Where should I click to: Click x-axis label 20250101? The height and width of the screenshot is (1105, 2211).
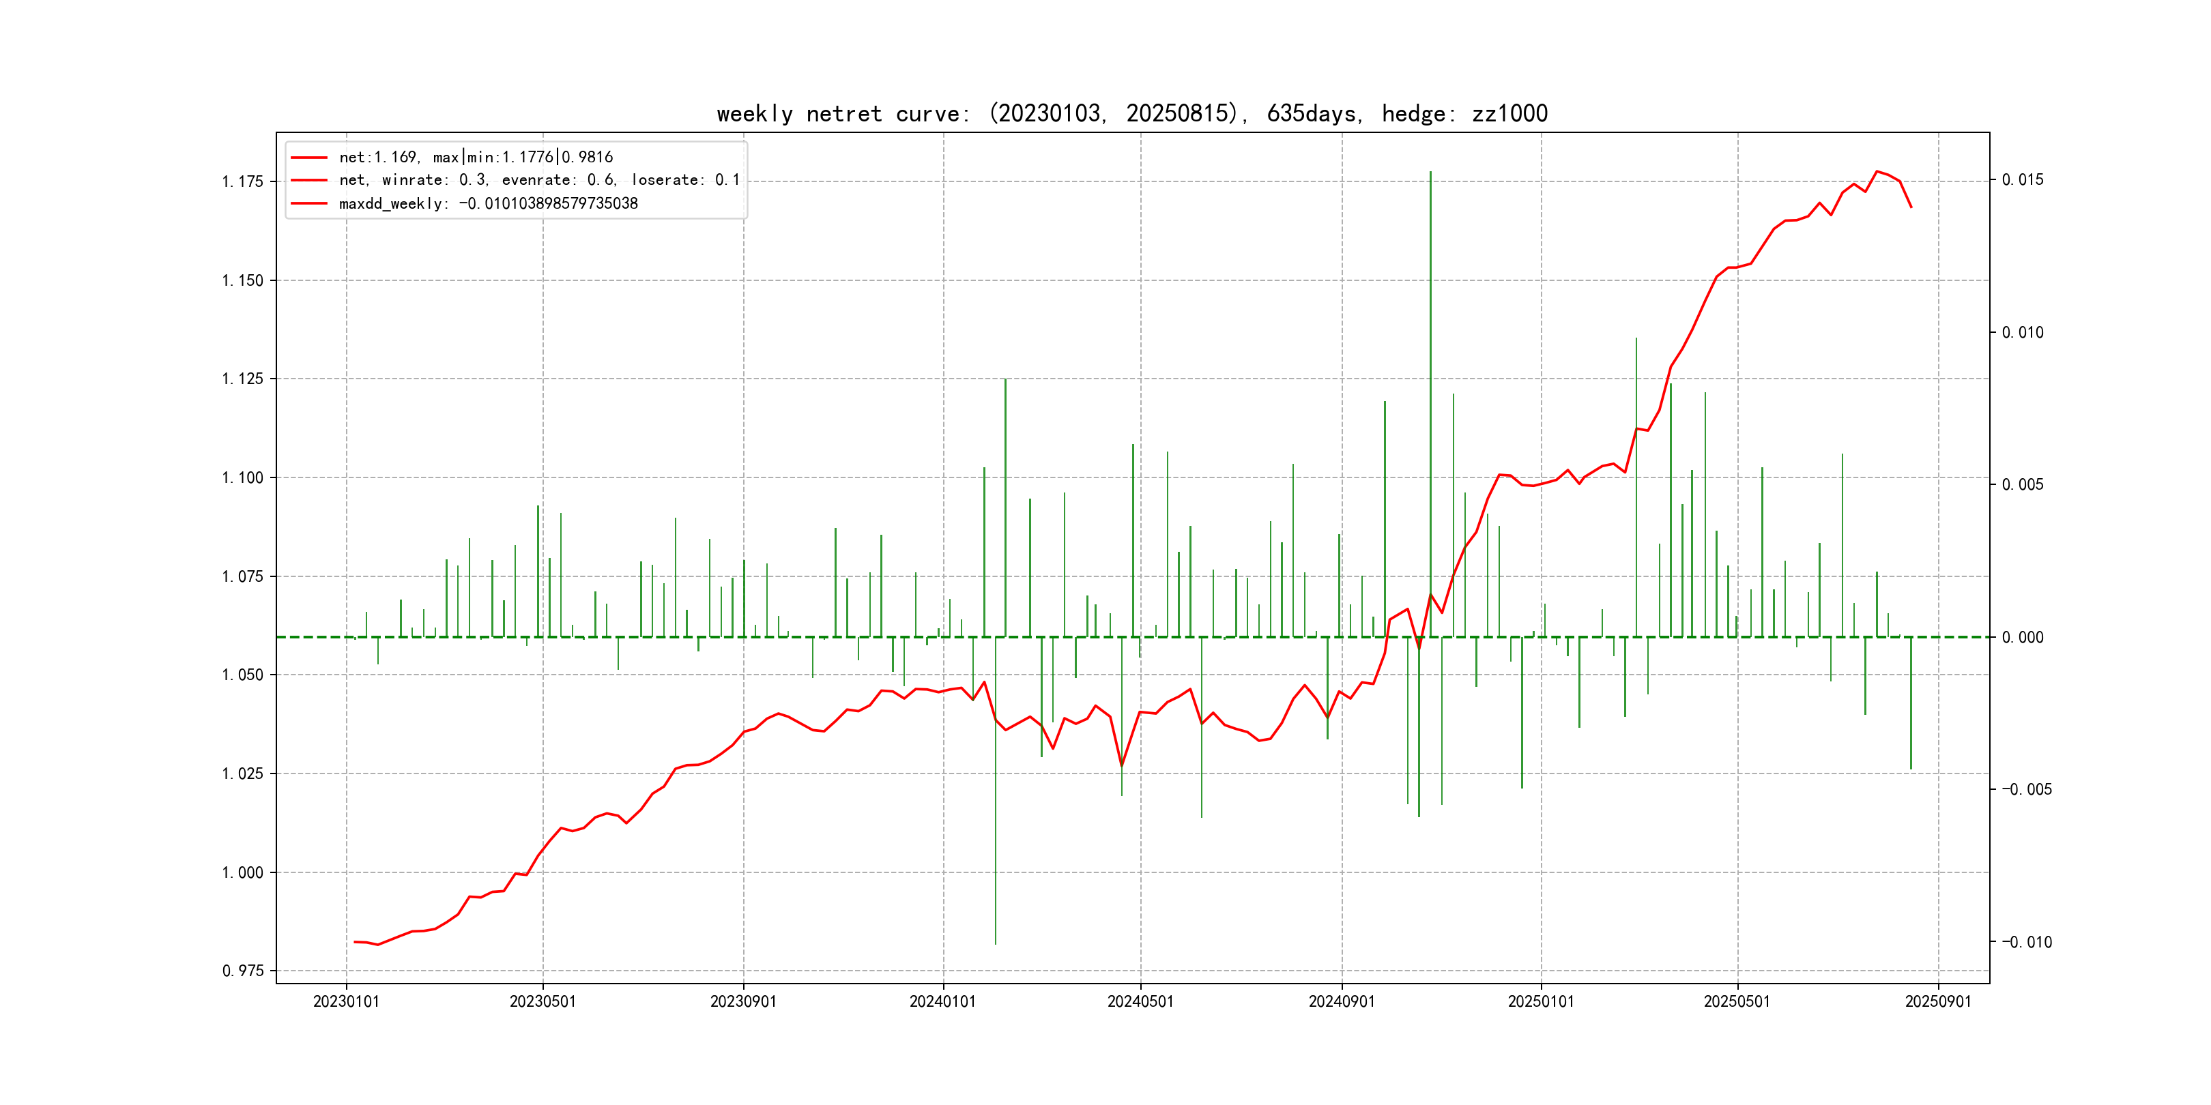point(1541,1002)
